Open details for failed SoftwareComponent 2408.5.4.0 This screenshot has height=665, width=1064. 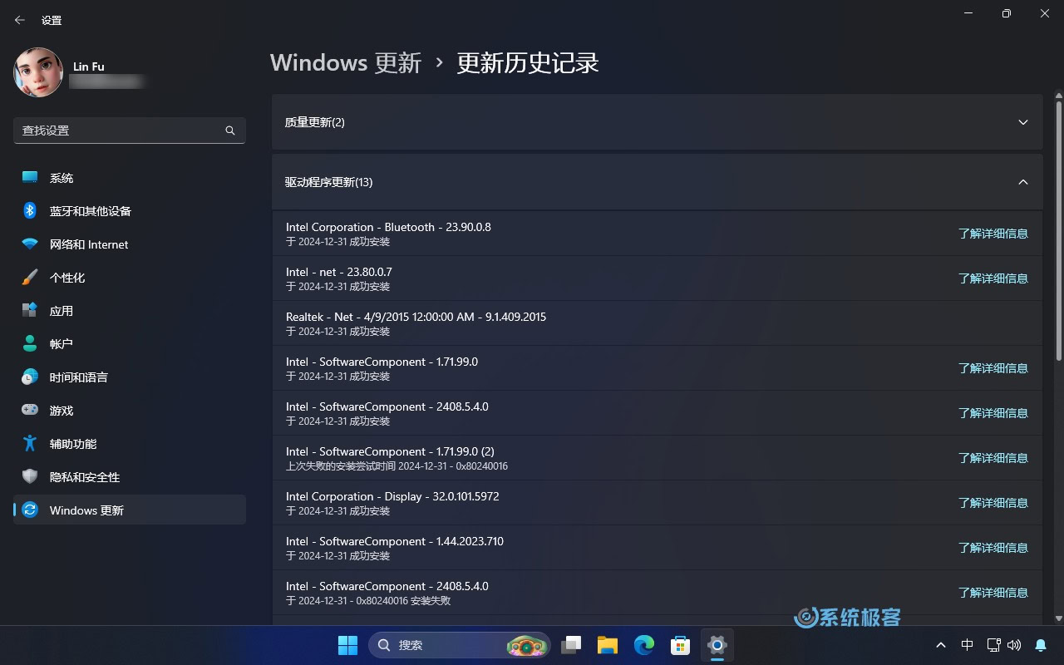tap(993, 593)
